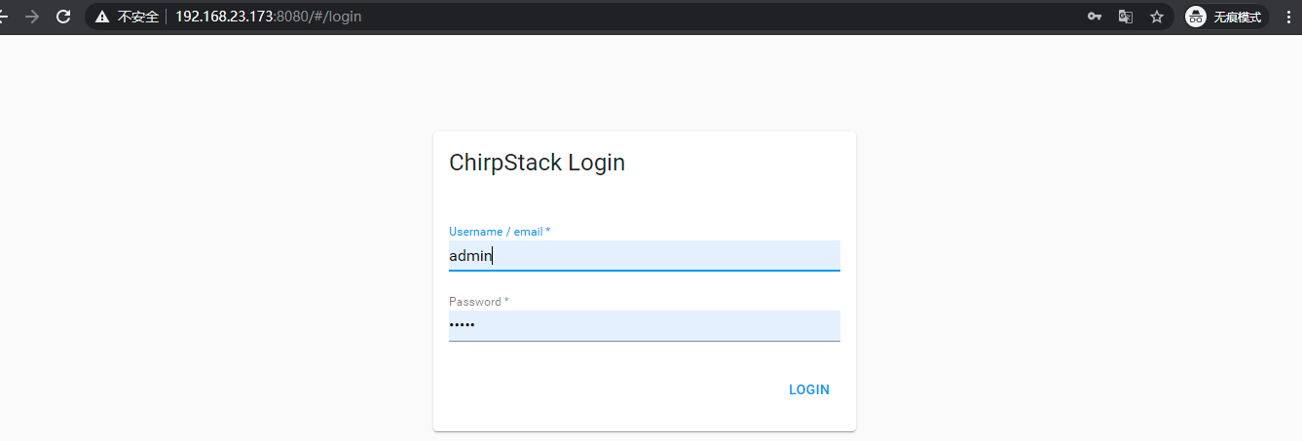Click the 不安全 site security label
Viewport: 1302px width, 441px height.
pos(137,17)
